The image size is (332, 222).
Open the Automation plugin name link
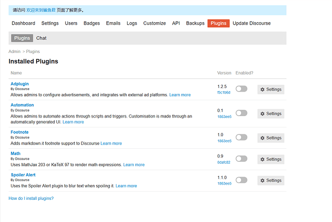[x=22, y=105]
